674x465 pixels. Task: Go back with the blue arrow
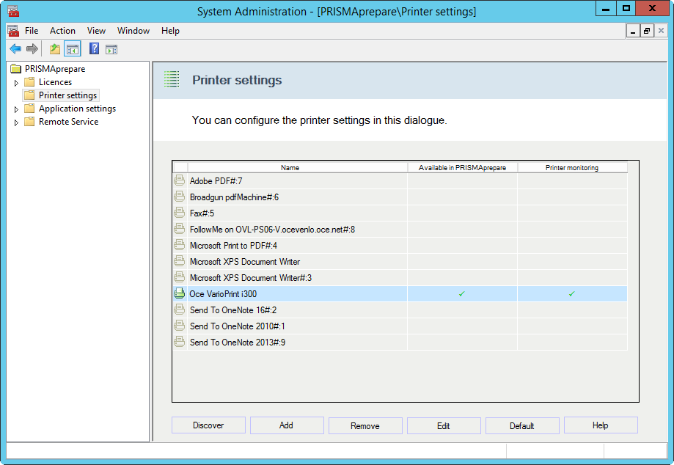point(15,49)
